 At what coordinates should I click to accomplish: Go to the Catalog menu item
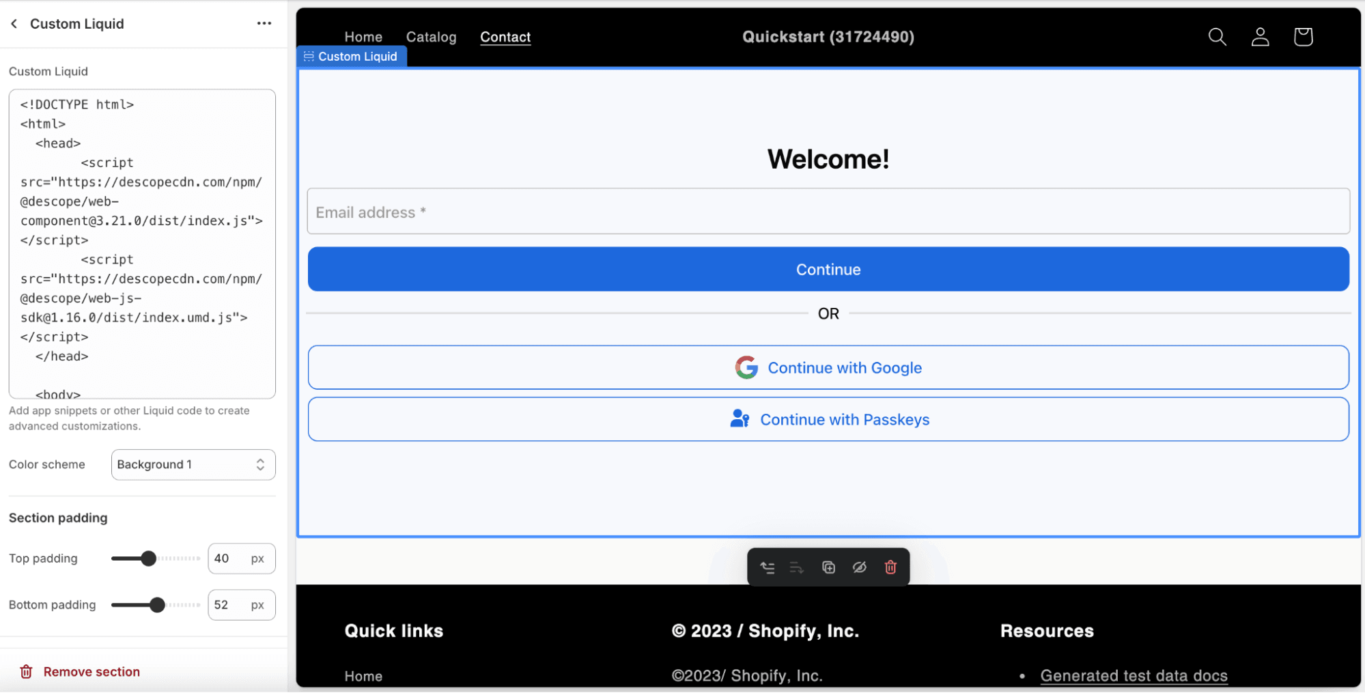pos(431,37)
